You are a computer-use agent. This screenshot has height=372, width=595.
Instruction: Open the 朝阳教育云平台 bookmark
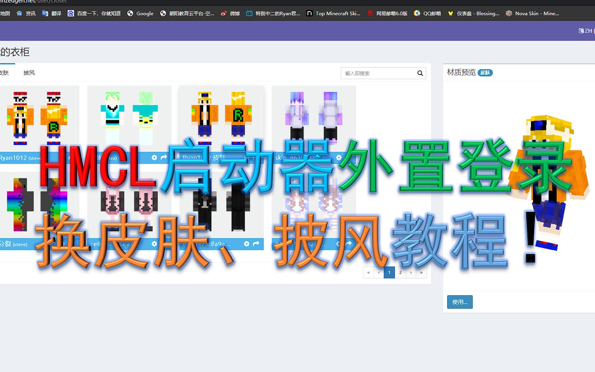(187, 13)
